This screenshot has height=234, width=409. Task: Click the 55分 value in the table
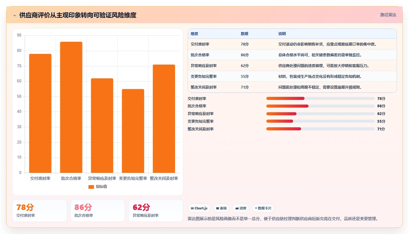(245, 77)
